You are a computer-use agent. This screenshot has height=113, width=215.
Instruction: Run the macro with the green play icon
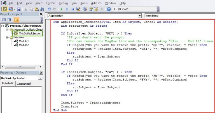62,9
